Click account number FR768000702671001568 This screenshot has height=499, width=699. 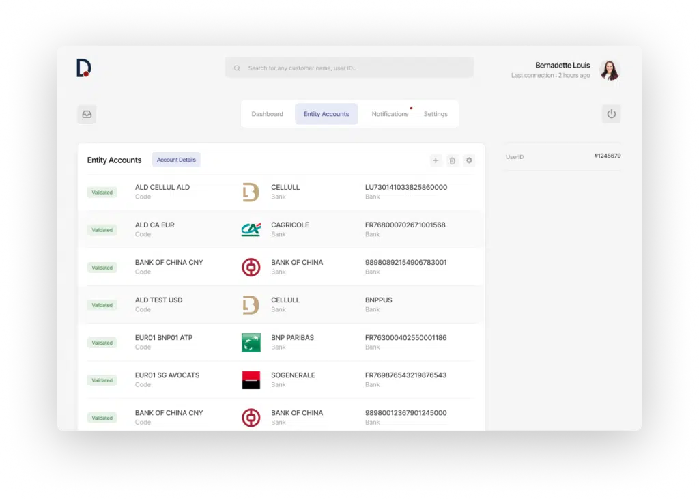(x=405, y=225)
